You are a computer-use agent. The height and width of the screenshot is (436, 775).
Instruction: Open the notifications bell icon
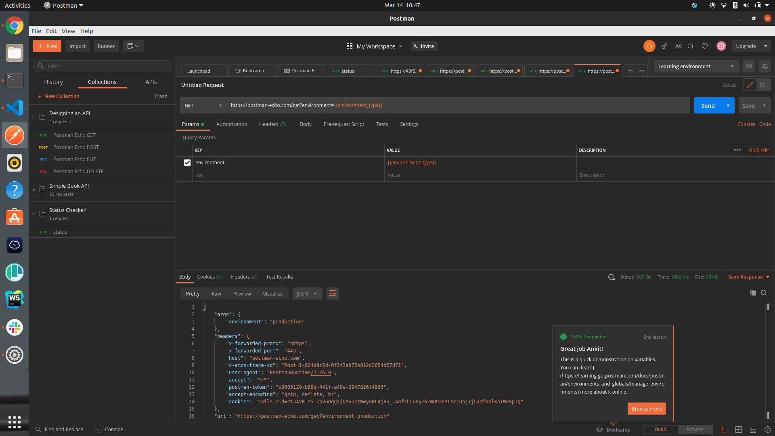pyautogui.click(x=691, y=46)
